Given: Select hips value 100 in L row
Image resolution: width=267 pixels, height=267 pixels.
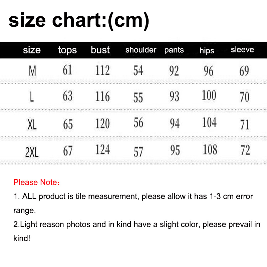Looking at the screenshot, I should coord(209,96).
